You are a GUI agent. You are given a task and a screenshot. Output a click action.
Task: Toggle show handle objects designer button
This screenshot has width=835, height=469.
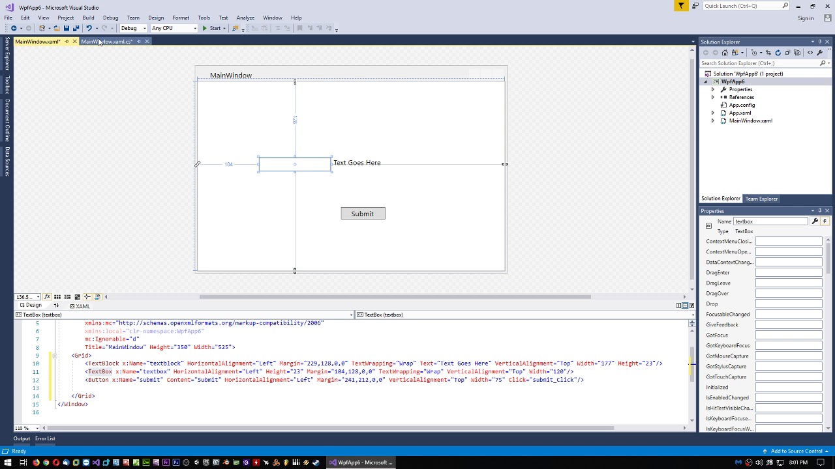pos(97,297)
